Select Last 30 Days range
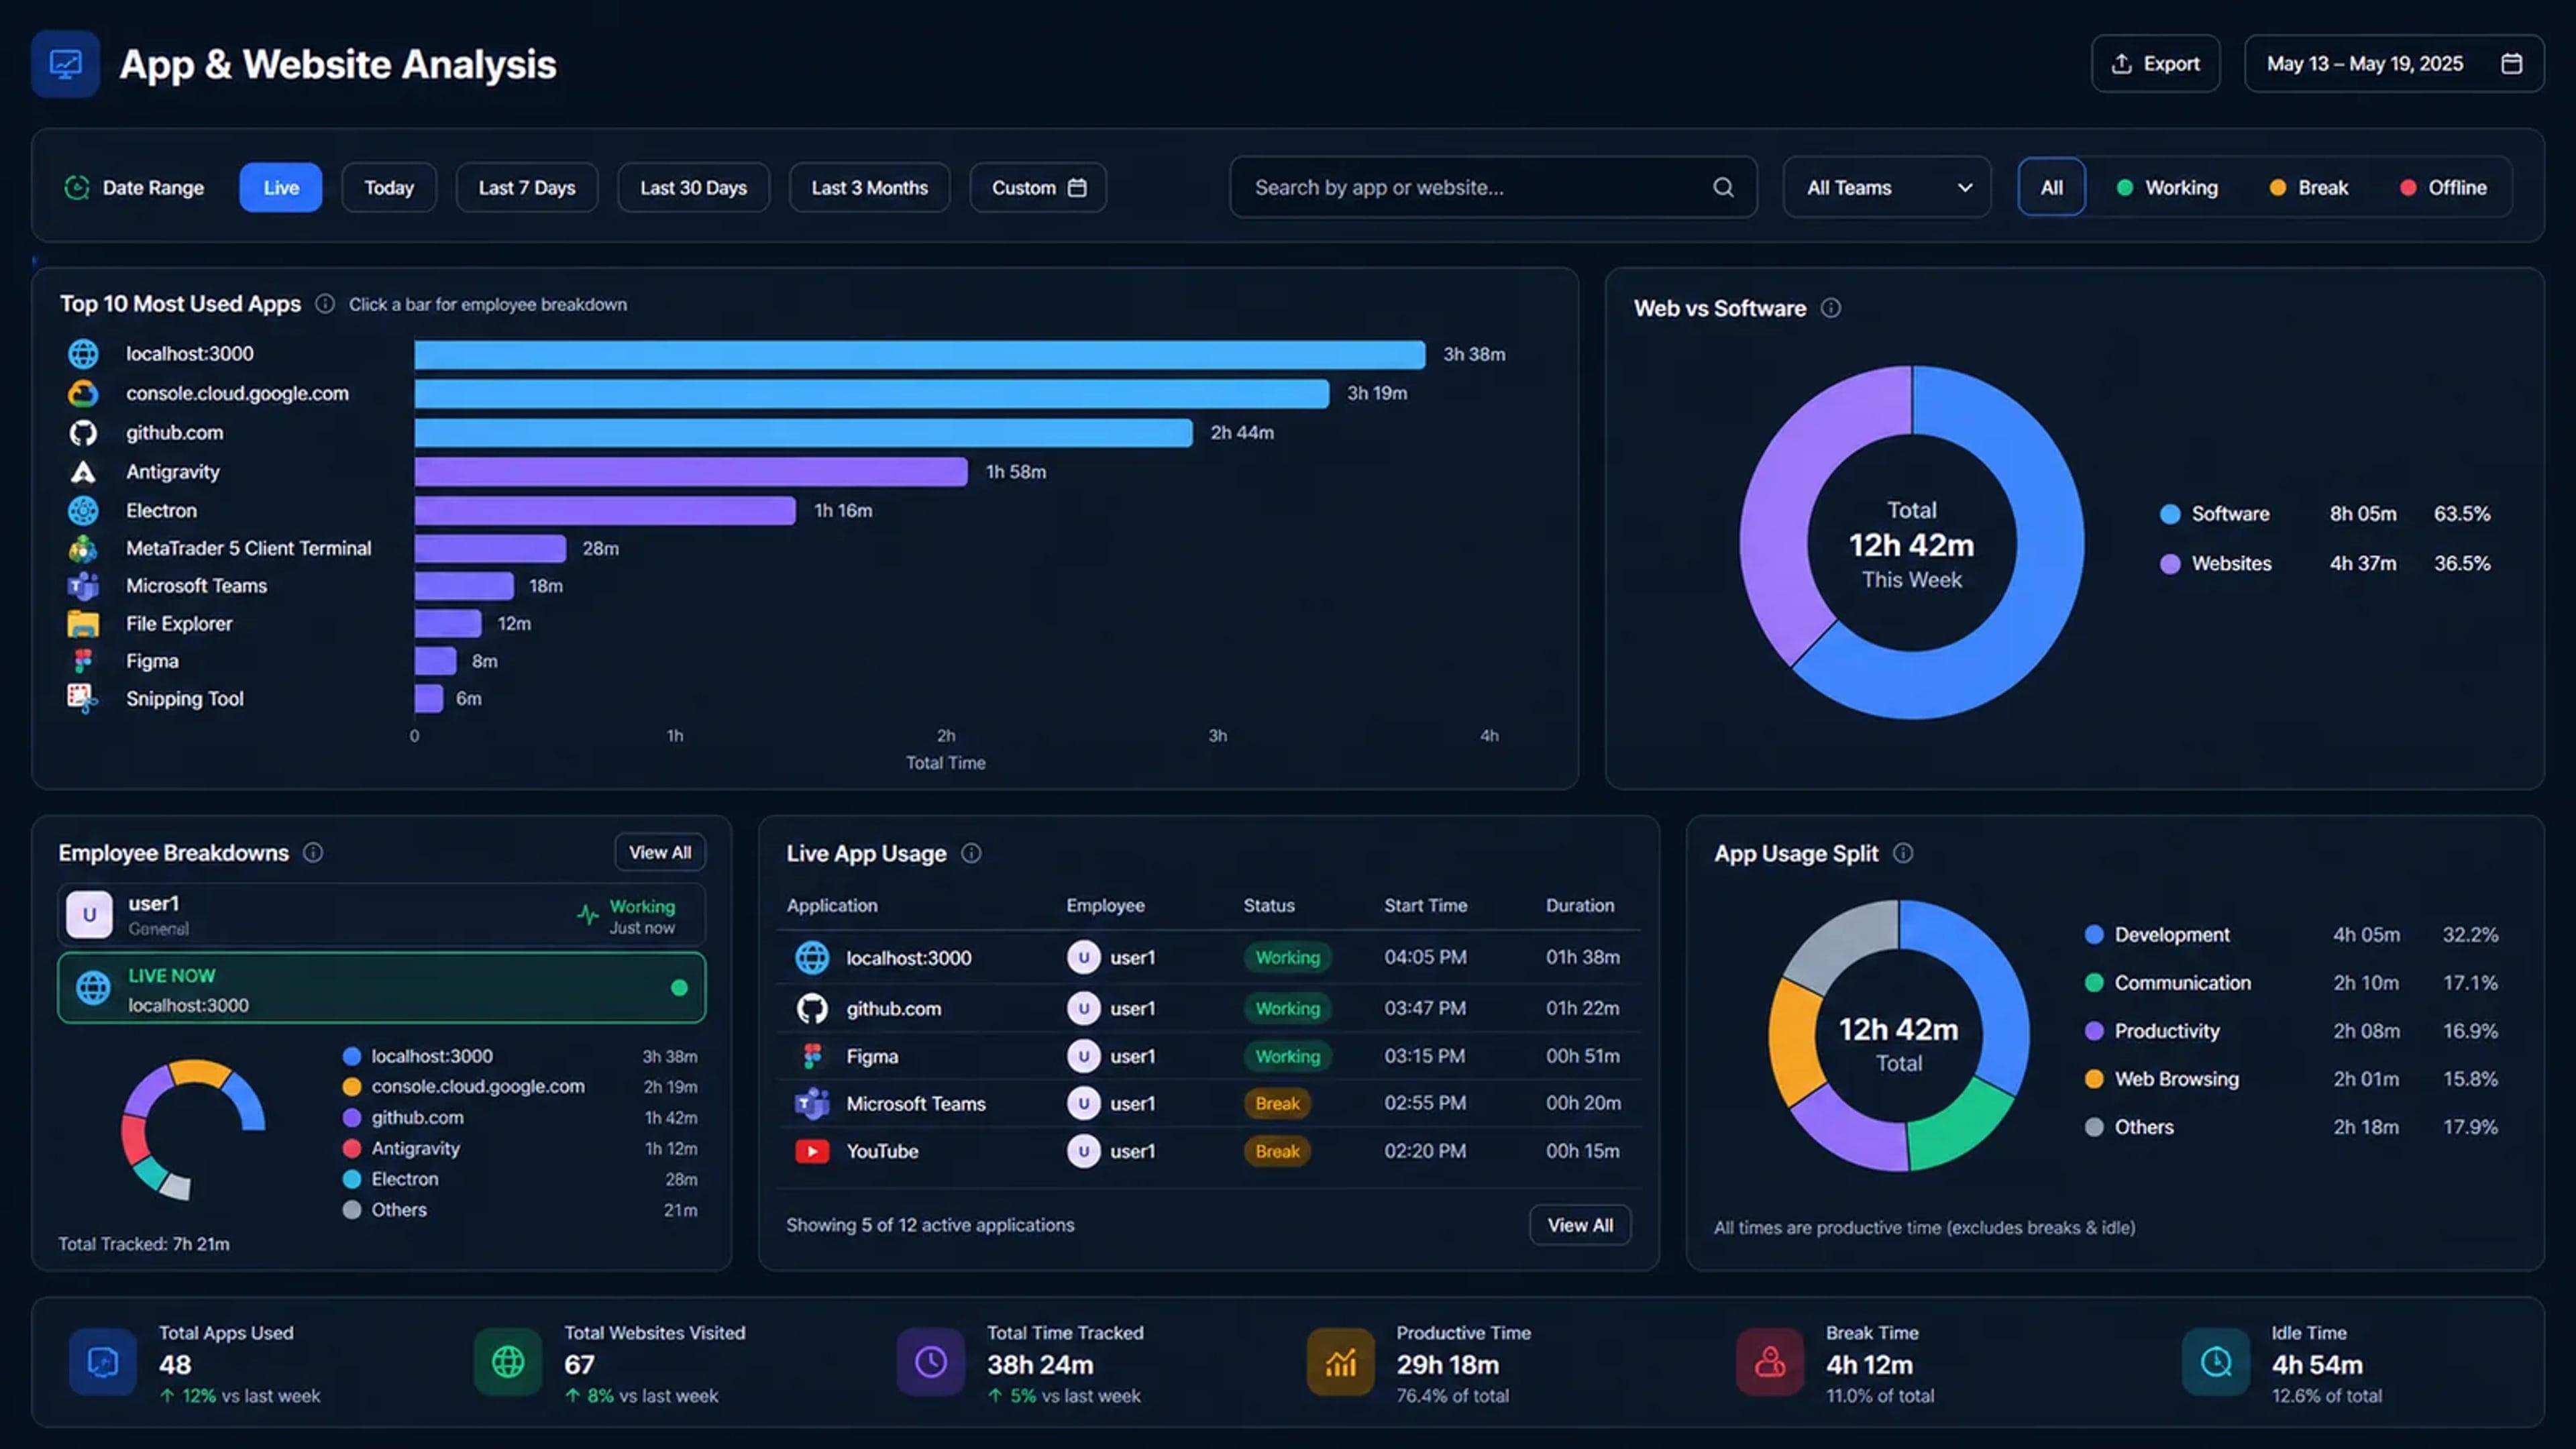Image resolution: width=2576 pixels, height=1449 pixels. (x=693, y=187)
